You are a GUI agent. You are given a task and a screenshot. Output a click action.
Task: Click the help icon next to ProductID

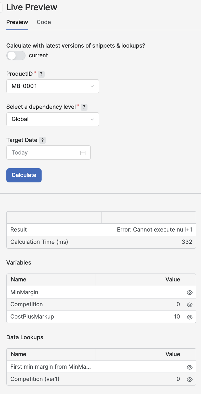tap(41, 74)
